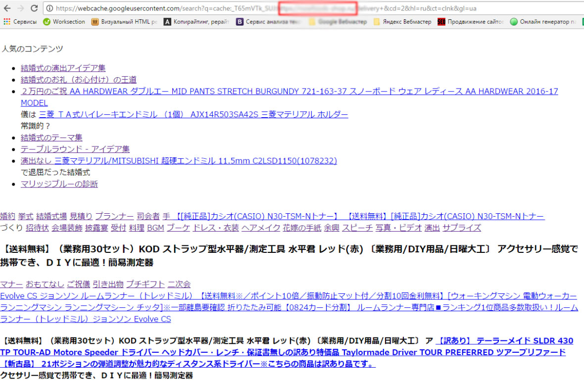
Task: Follow the スピーチ tag link
Action: (357, 228)
